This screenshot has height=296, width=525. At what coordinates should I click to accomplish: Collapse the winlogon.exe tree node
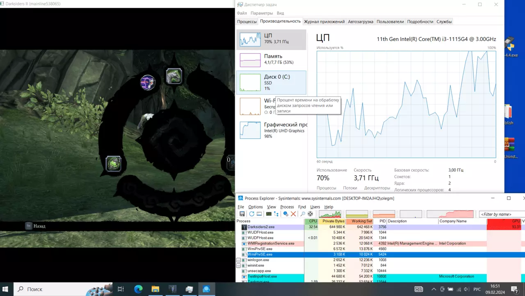pos(239,260)
